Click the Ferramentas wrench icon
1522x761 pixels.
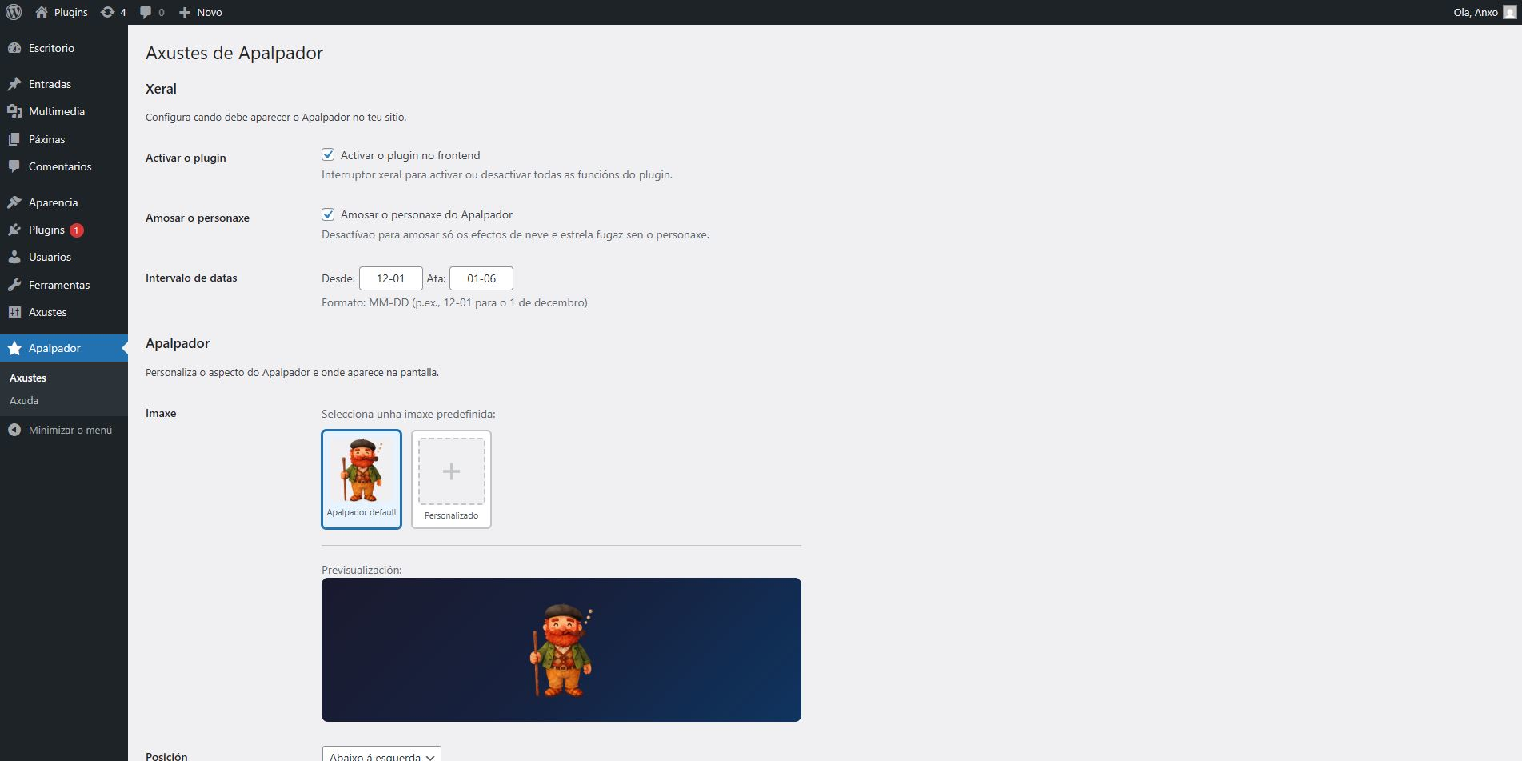[14, 284]
